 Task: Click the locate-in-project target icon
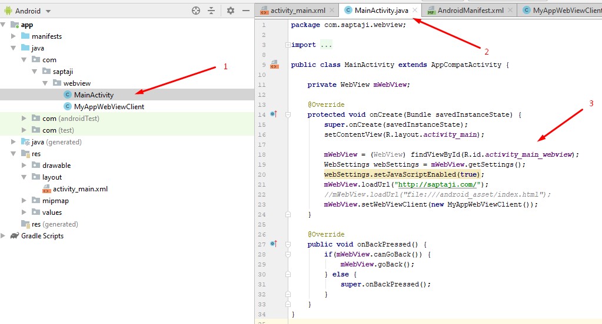196,11
